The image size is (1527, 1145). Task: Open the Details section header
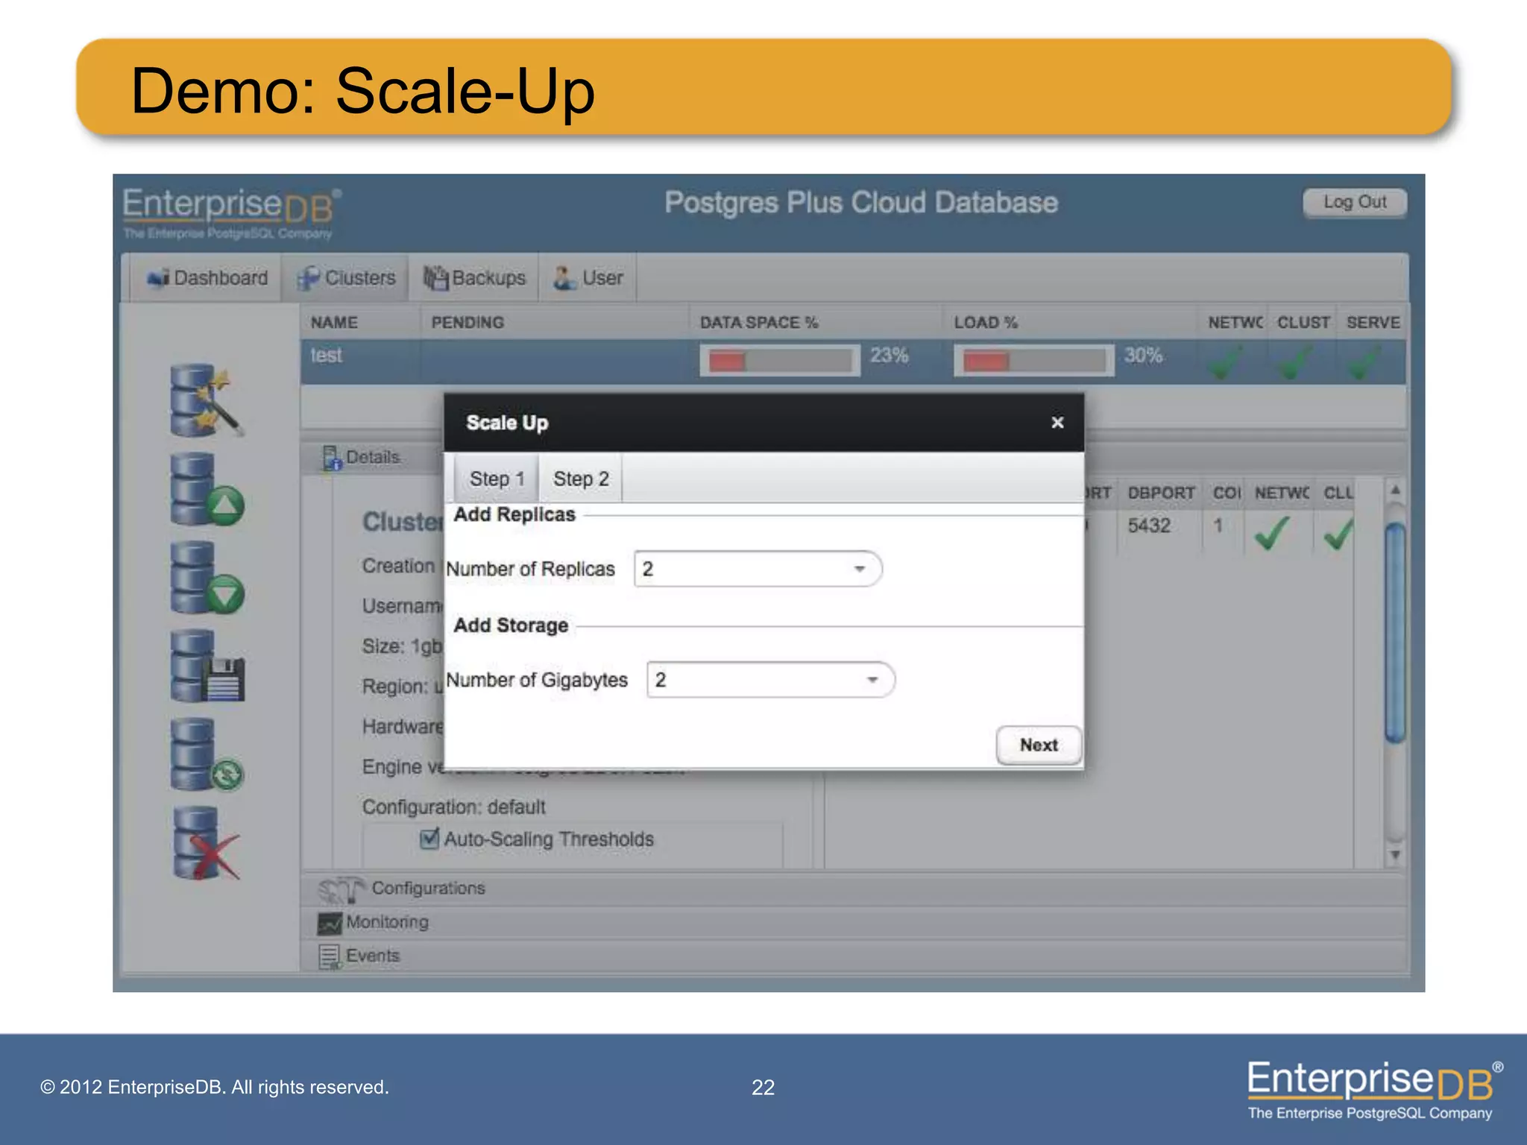[x=373, y=457]
